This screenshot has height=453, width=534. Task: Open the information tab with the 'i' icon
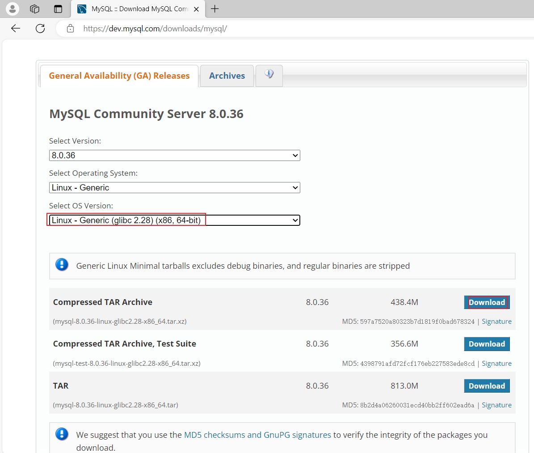pos(269,75)
